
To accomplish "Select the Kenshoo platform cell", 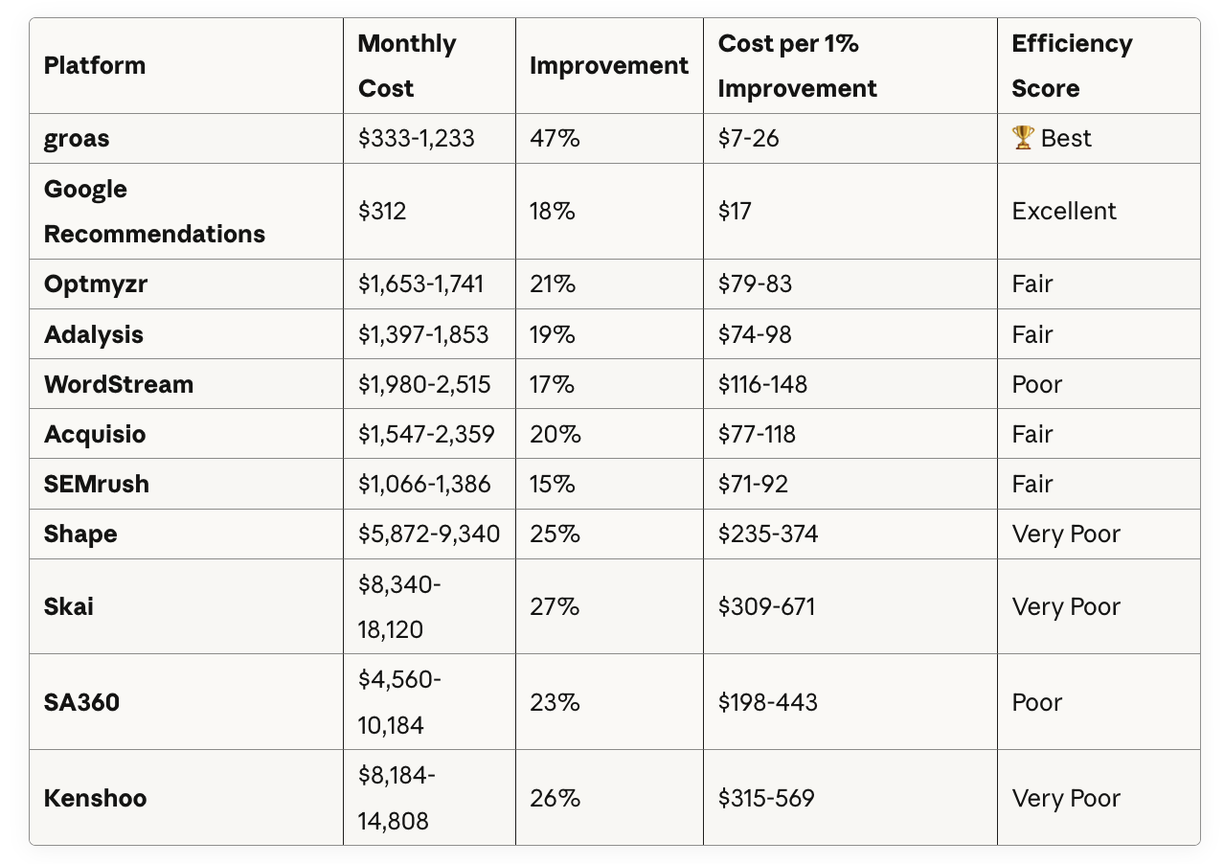I will pyautogui.click(x=96, y=798).
